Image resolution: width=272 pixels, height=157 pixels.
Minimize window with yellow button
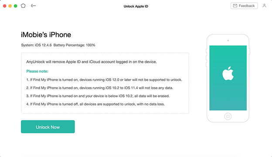(10, 6)
